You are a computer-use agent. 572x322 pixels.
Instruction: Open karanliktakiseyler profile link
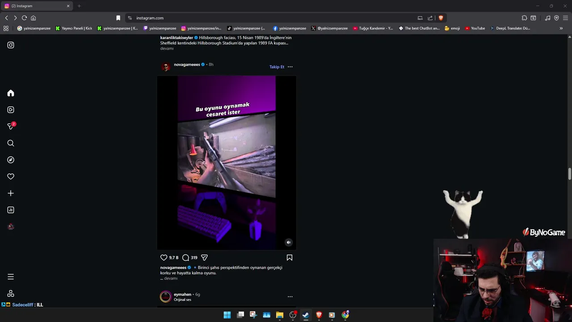pos(177,38)
